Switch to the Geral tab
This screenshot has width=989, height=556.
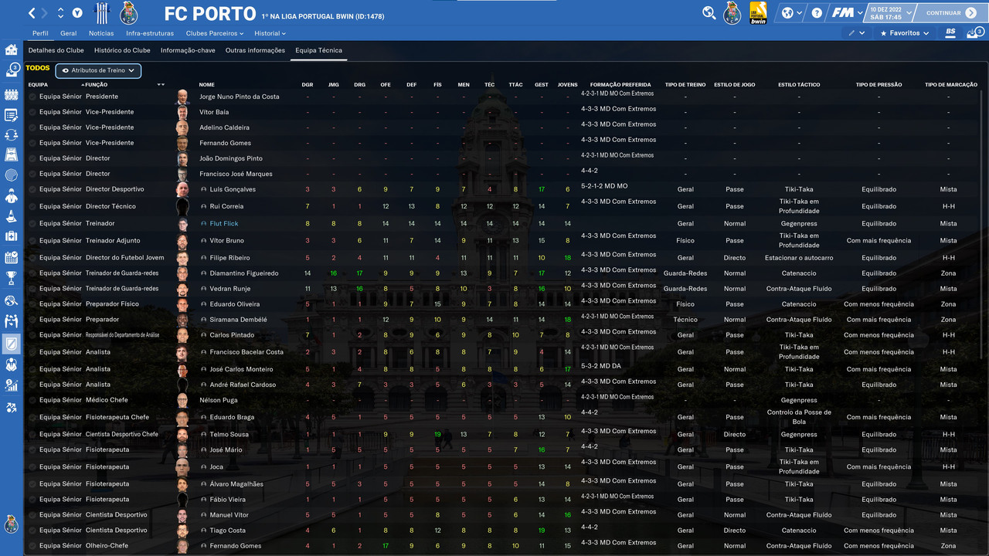pyautogui.click(x=69, y=33)
